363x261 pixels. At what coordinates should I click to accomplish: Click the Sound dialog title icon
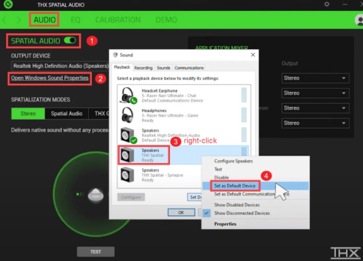[x=115, y=55]
